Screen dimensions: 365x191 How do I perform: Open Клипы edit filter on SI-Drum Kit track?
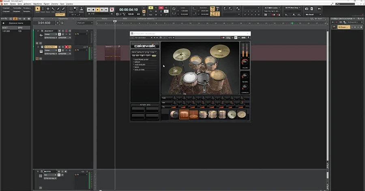[x=51, y=50]
